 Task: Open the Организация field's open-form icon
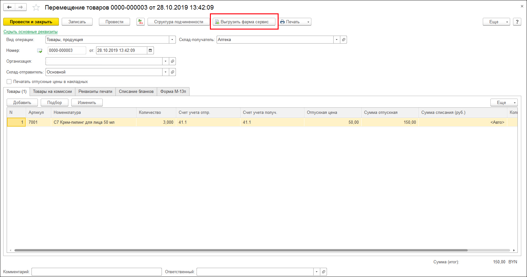click(x=172, y=61)
